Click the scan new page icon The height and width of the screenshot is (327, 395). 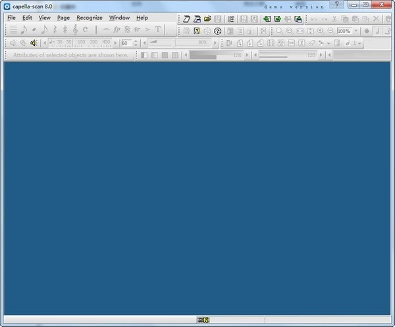click(x=186, y=19)
